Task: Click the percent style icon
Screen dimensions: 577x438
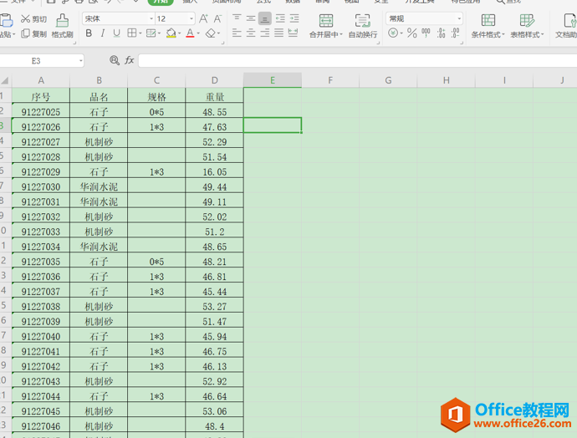Action: coord(412,33)
